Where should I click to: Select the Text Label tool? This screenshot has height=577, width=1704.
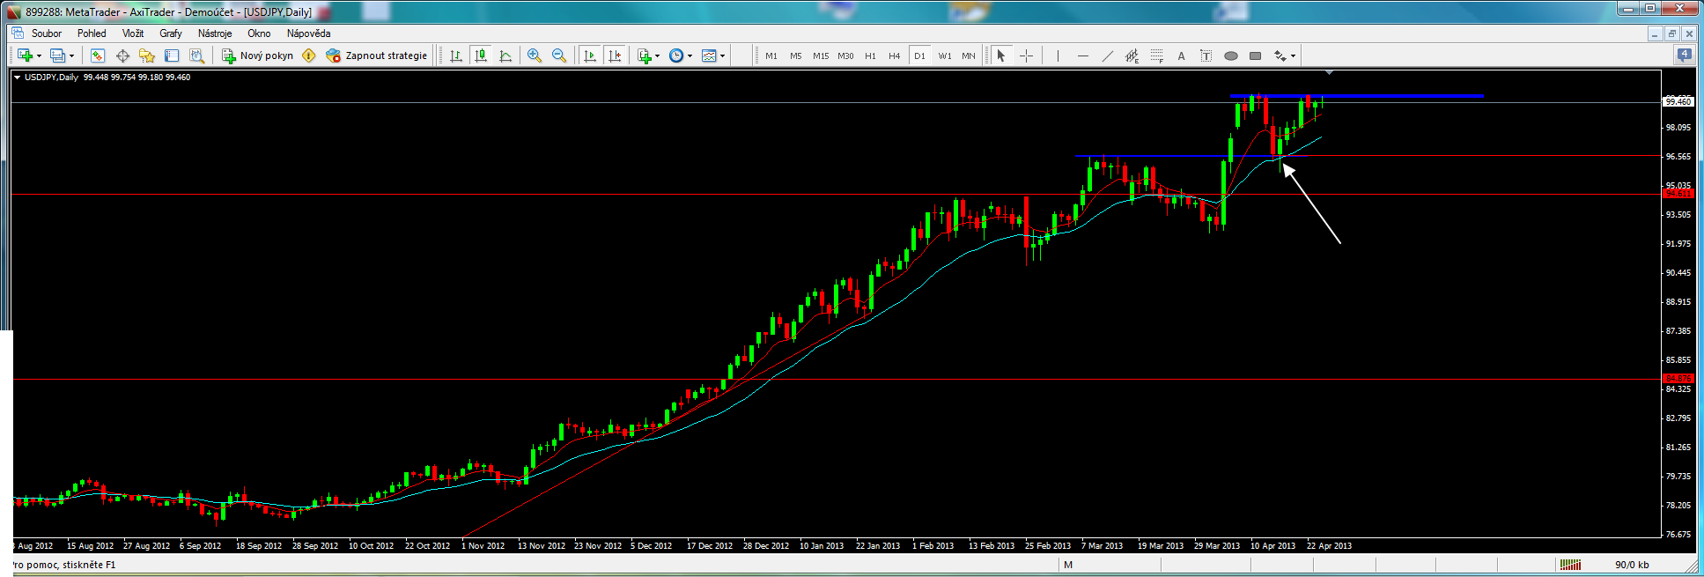(1206, 55)
